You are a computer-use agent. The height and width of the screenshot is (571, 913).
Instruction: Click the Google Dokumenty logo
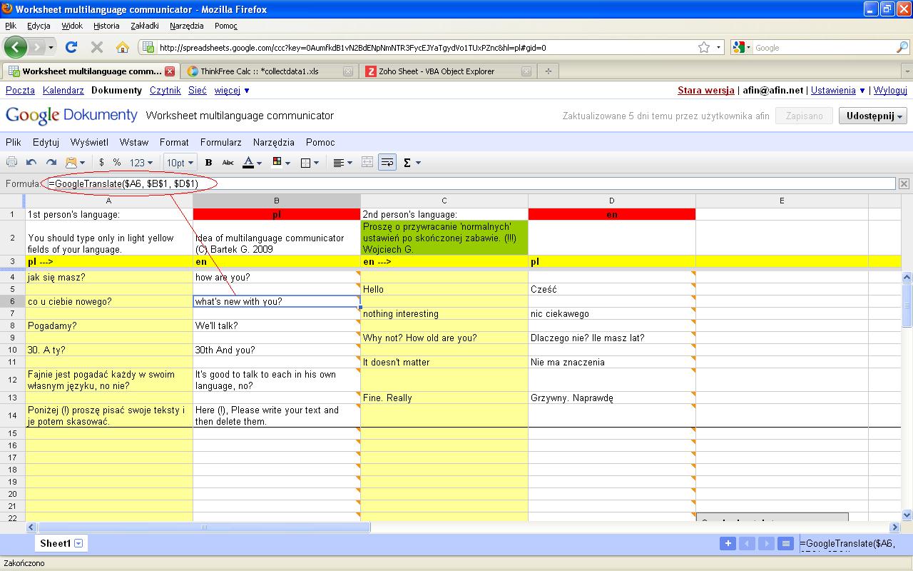pos(71,115)
